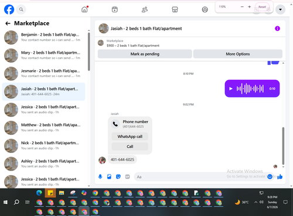Increase zoom with the plus button

tap(250, 7)
